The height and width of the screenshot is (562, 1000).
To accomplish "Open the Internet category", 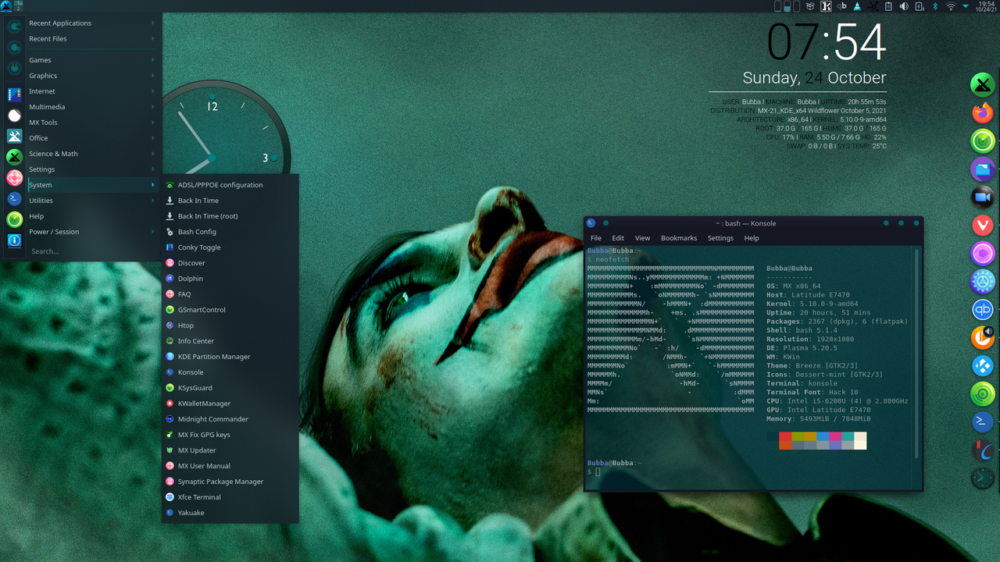I will (x=91, y=91).
